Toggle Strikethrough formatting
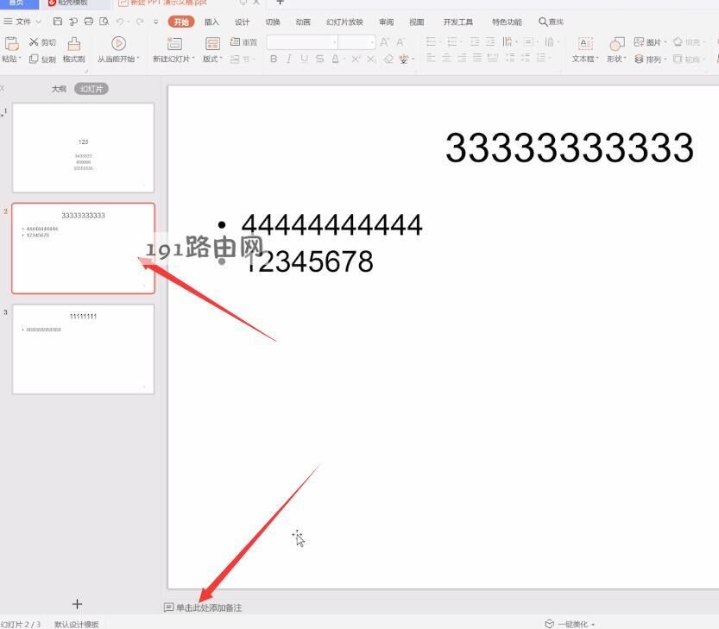Screen dimensions: 719x629 coord(319,59)
